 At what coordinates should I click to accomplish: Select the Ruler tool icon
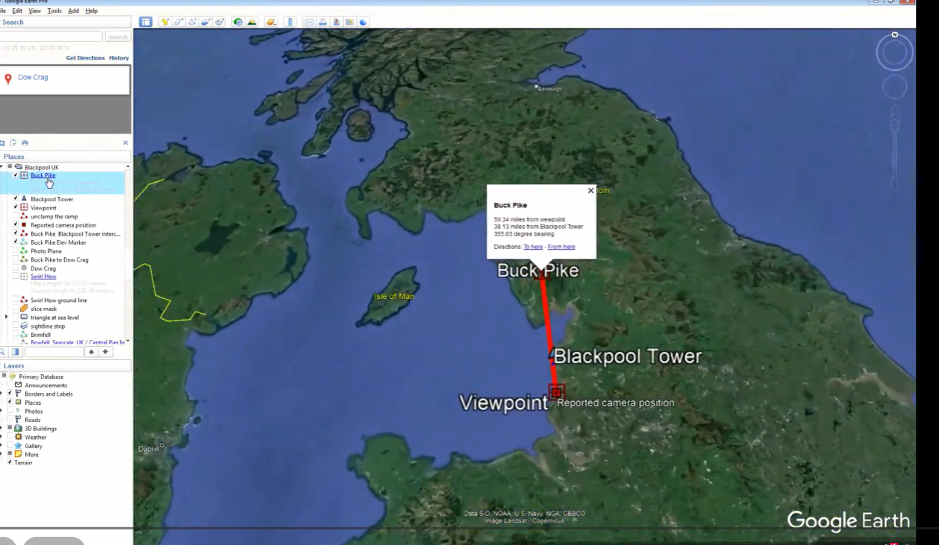click(x=290, y=22)
